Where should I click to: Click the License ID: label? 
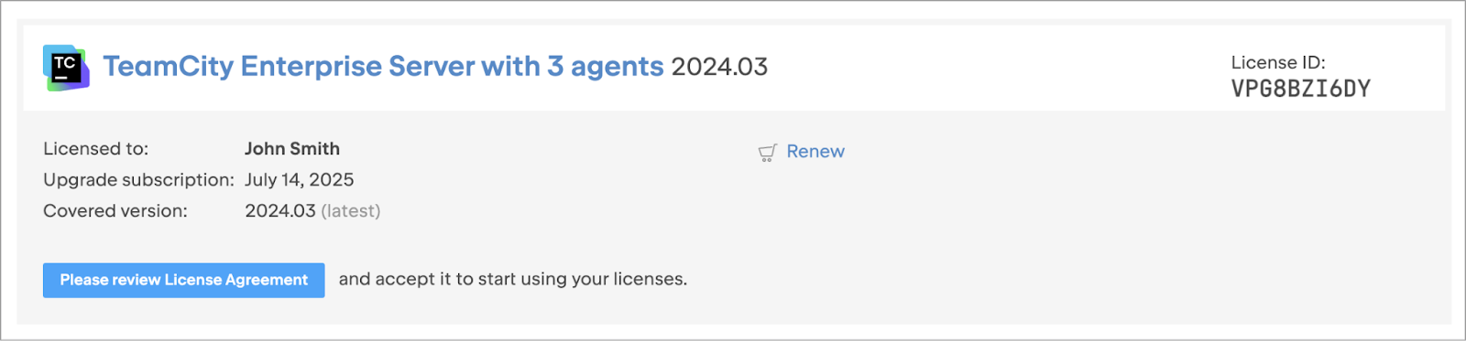1278,62
